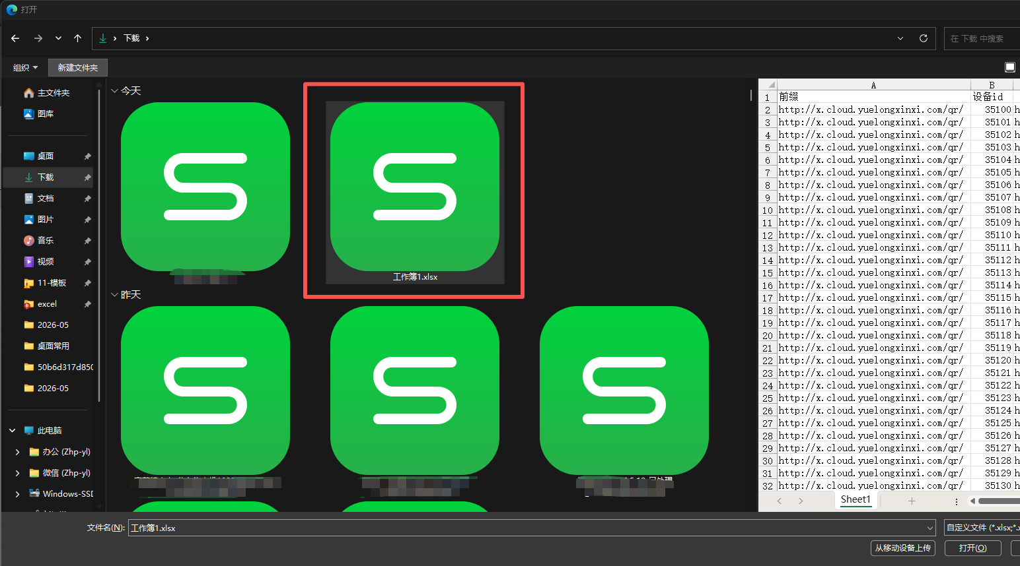Go up one folder level

[x=78, y=38]
